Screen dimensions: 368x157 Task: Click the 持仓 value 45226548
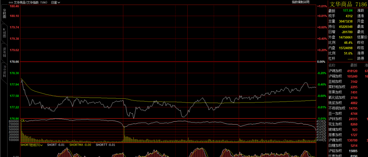tap(346, 26)
